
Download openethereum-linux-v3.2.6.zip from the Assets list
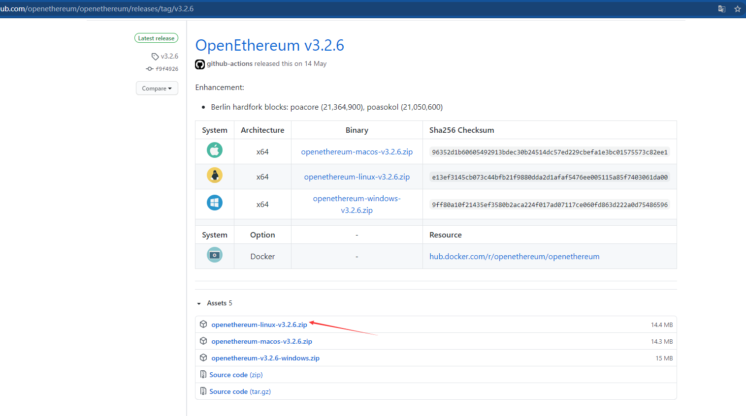point(259,325)
